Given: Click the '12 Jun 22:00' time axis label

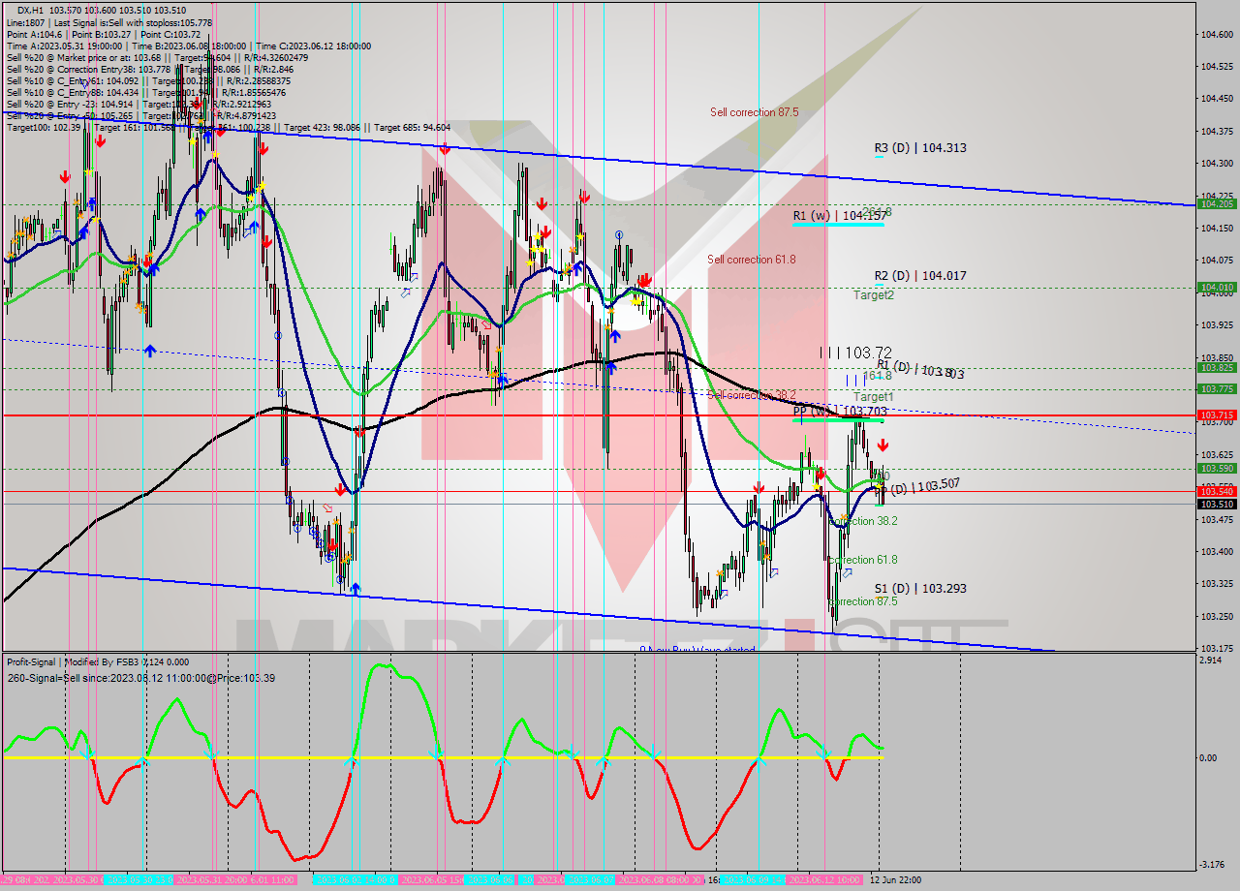Looking at the screenshot, I should (x=894, y=880).
